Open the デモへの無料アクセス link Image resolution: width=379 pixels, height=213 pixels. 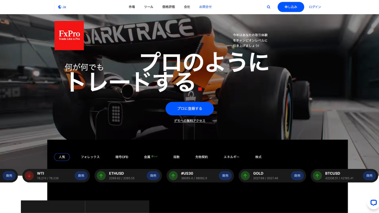(189, 121)
